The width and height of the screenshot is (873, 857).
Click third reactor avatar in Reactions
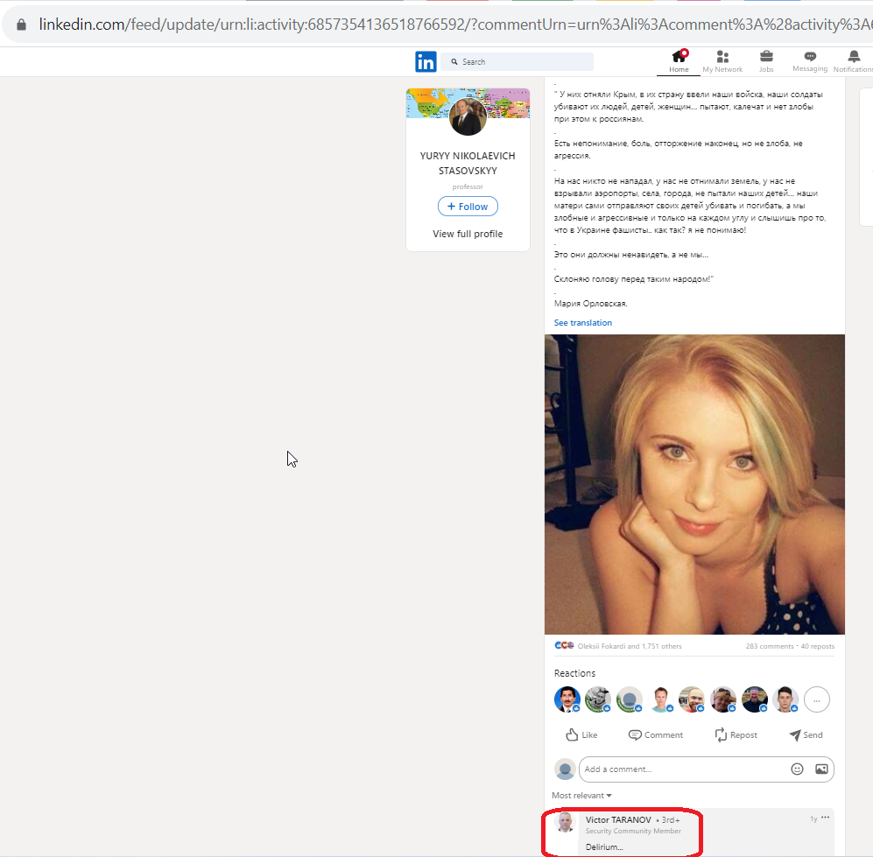tap(630, 699)
